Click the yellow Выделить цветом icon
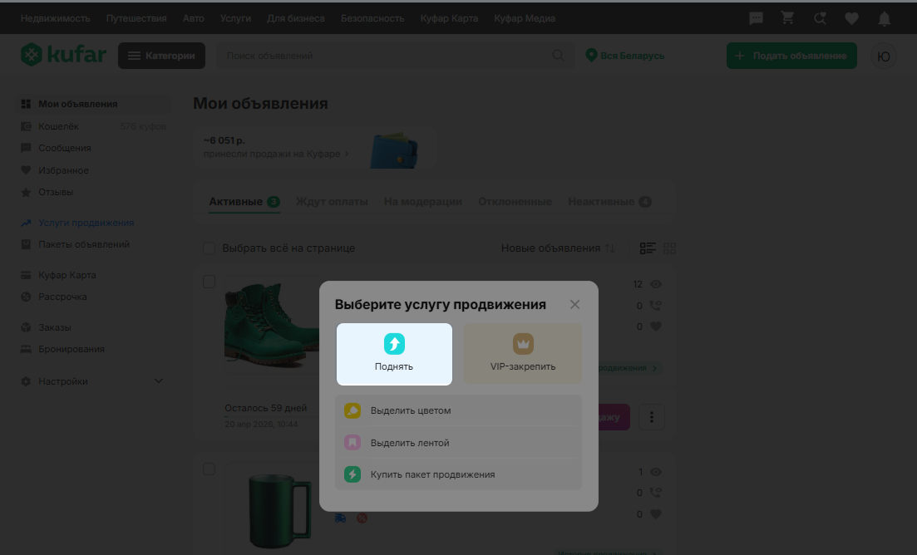Screen dimensions: 917x555 352,410
